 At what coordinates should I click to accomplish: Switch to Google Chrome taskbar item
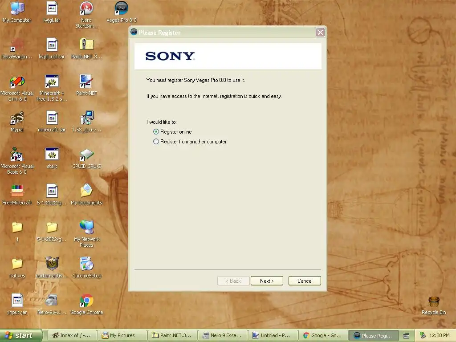tap(323, 335)
